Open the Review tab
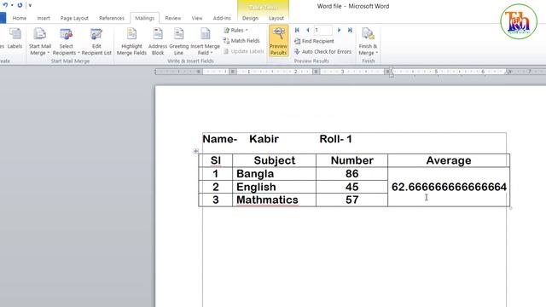Screen dimensions: 546x307 pos(172,18)
